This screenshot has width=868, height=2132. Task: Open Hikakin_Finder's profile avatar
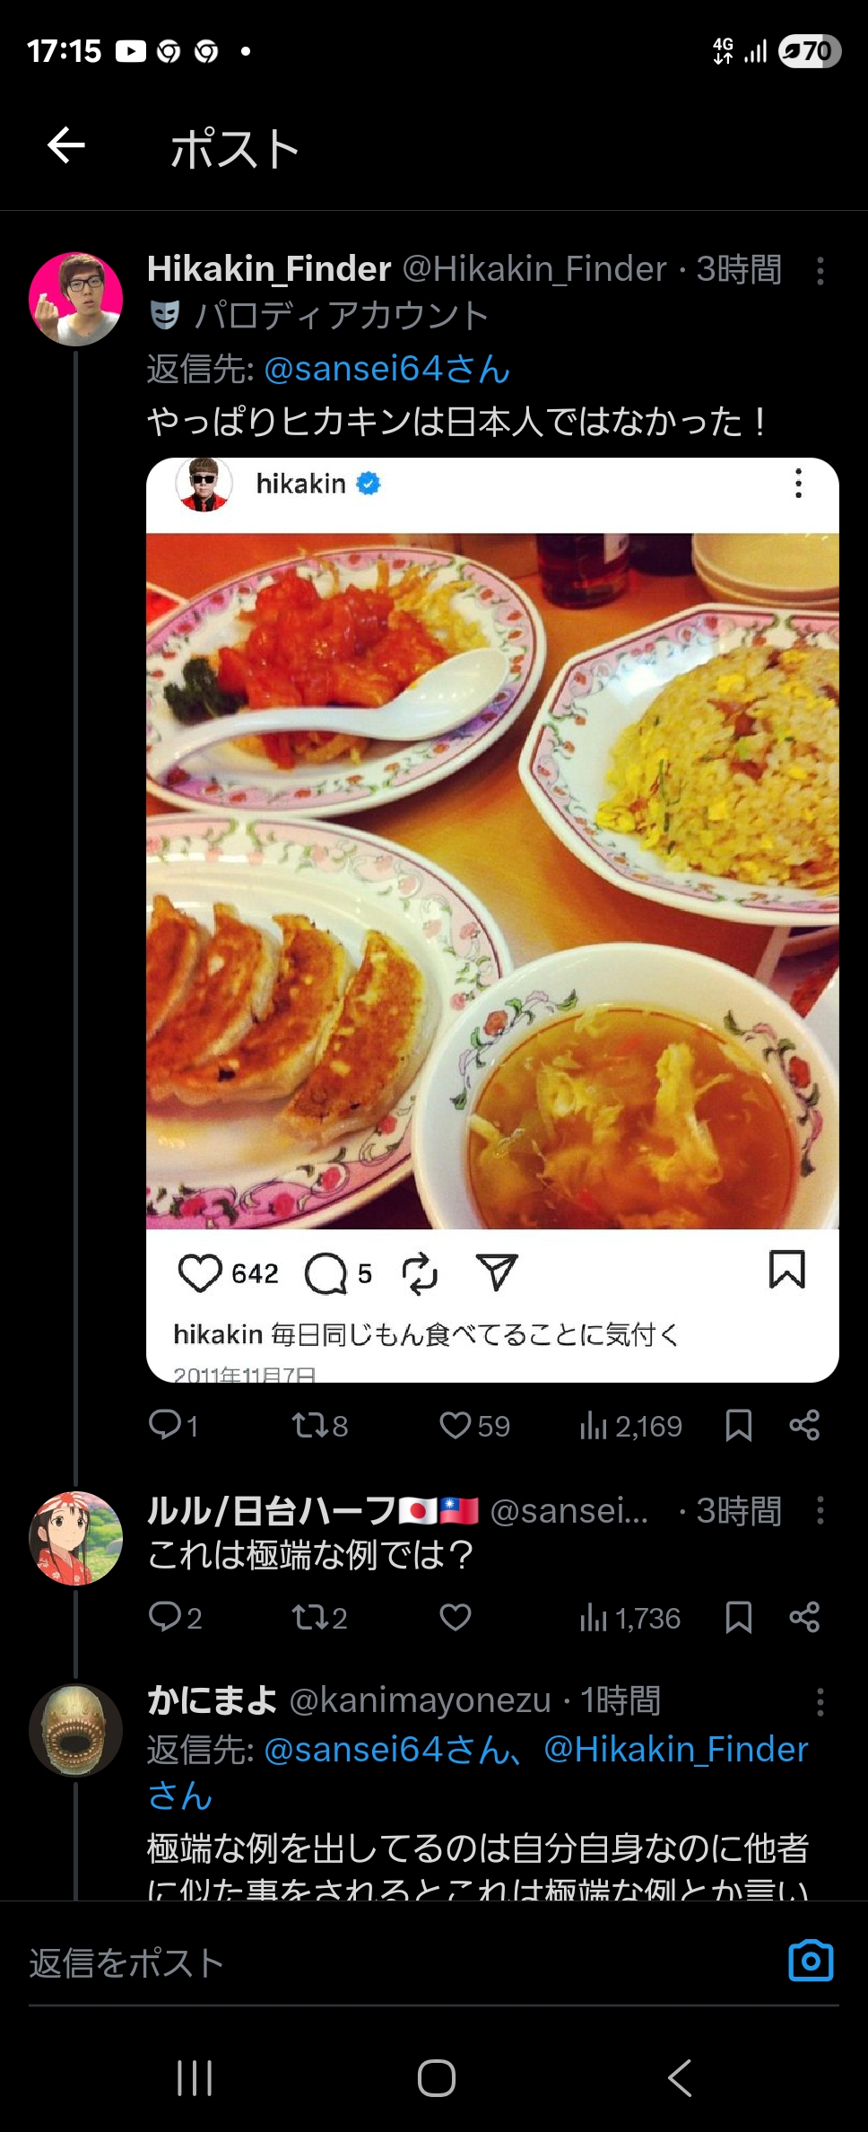pos(76,299)
